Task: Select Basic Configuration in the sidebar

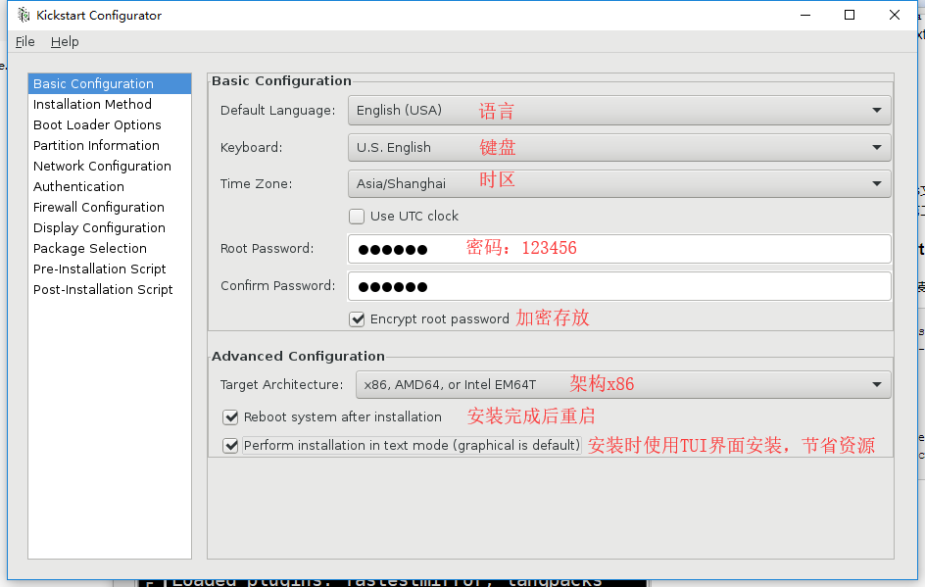Action: click(110, 83)
